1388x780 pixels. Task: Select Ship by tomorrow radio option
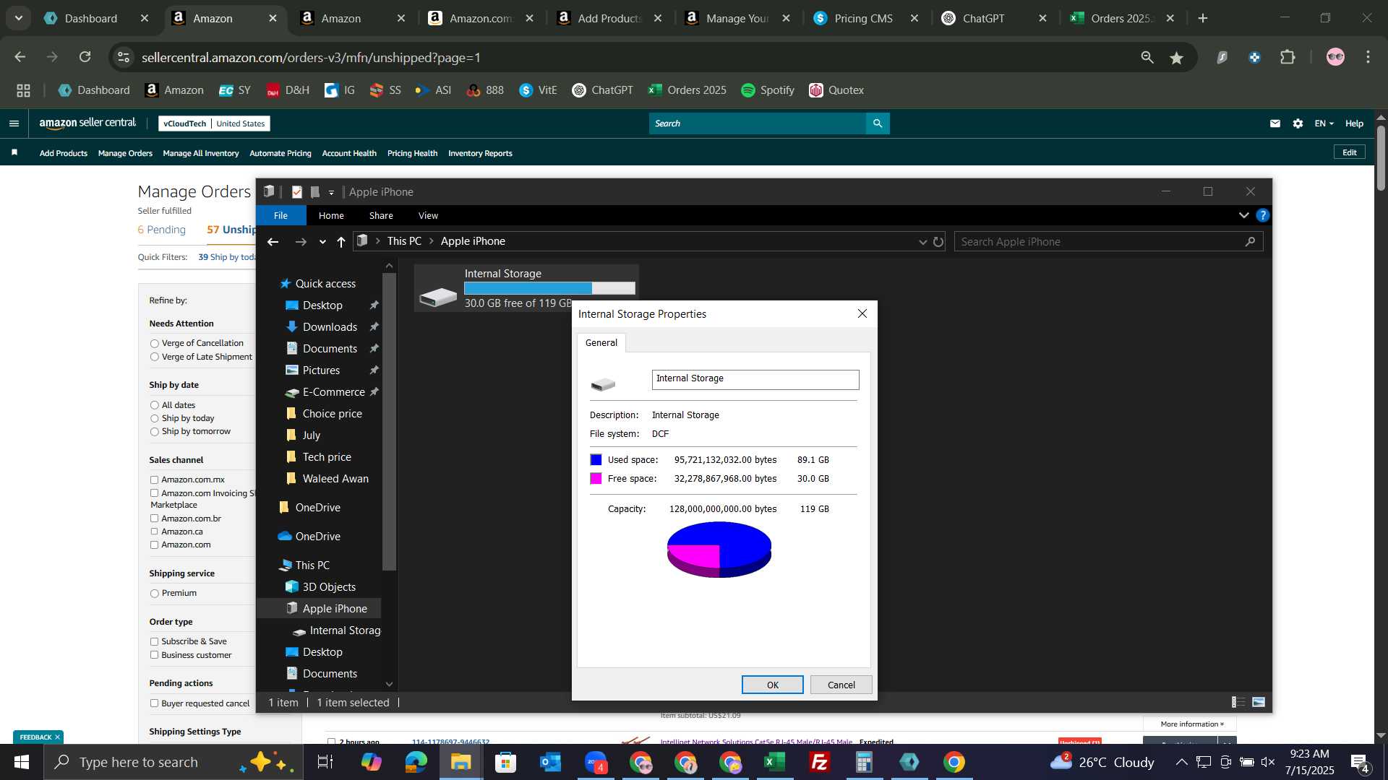[154, 432]
